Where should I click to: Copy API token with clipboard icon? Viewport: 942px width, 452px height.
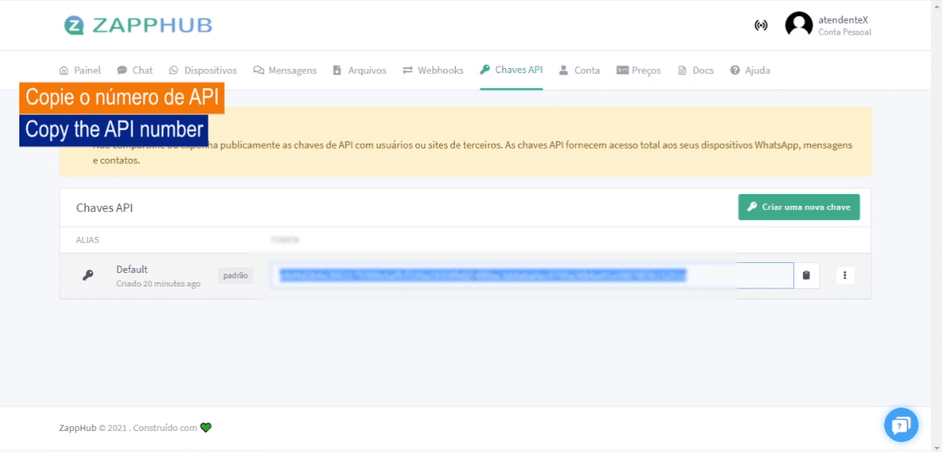807,276
